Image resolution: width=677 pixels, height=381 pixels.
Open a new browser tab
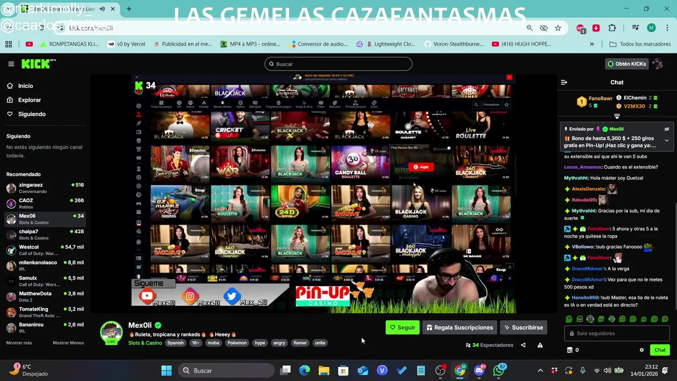129,9
